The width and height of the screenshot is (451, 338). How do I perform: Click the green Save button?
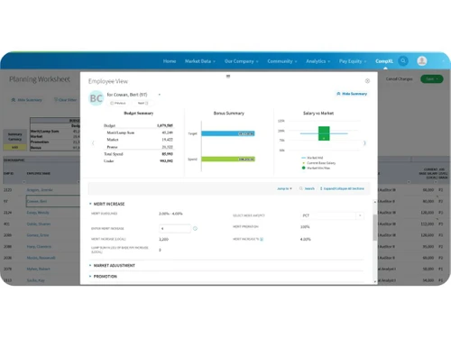[x=432, y=79]
